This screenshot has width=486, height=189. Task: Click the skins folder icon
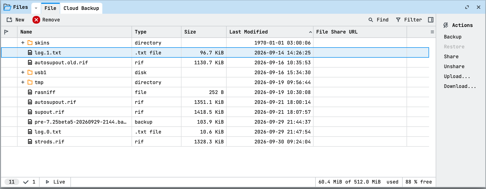point(30,43)
